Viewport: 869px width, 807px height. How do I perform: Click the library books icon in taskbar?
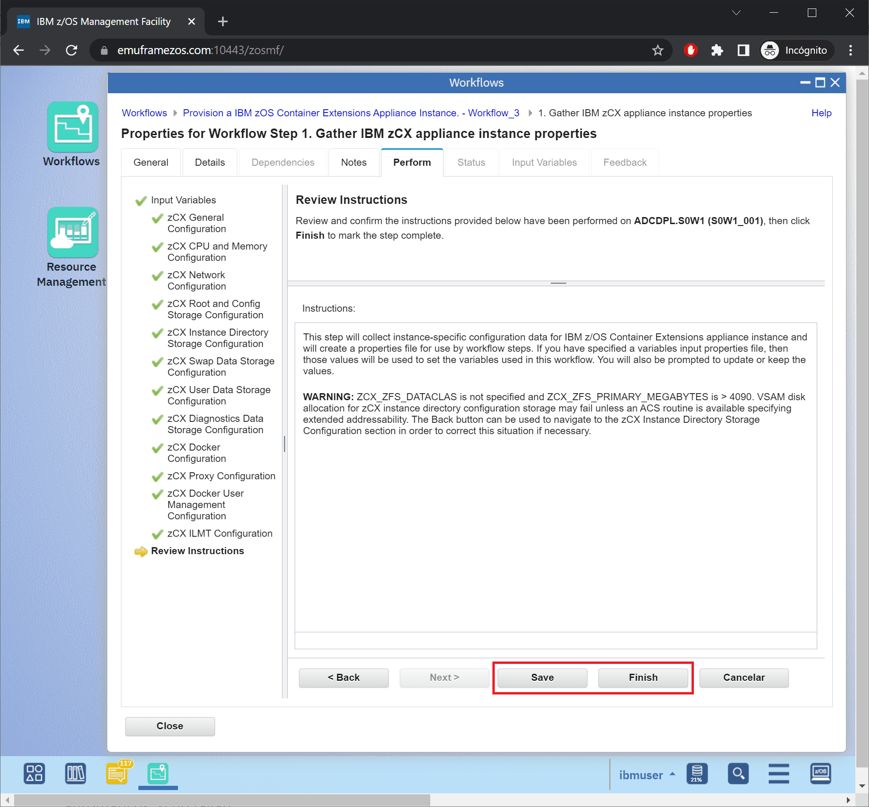[x=75, y=774]
